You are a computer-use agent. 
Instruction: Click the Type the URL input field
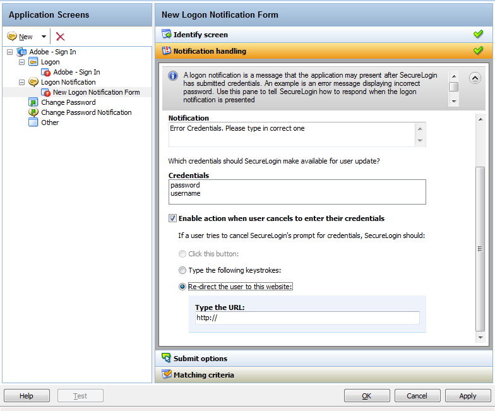coord(307,318)
